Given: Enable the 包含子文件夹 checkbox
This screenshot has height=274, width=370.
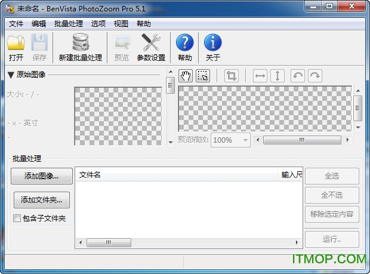Looking at the screenshot, I should coord(17,218).
